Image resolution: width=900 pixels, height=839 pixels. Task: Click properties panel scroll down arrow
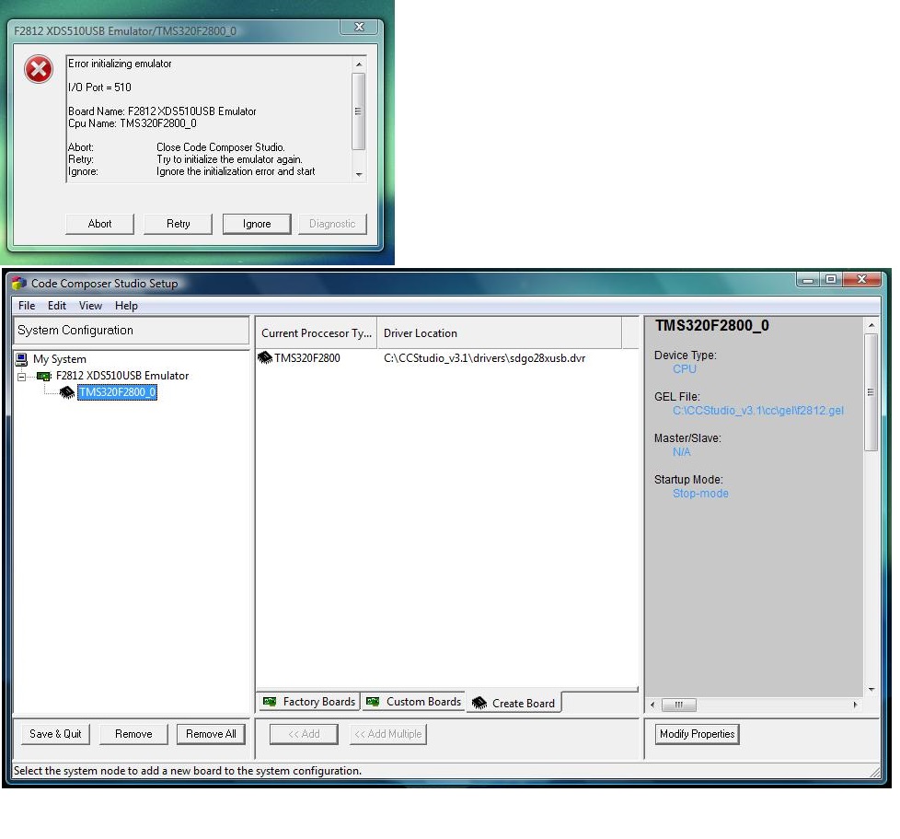(871, 689)
